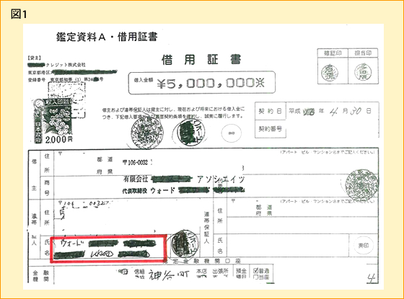Click the red highlighted signature box
This screenshot has width=404, height=299.
click(108, 249)
